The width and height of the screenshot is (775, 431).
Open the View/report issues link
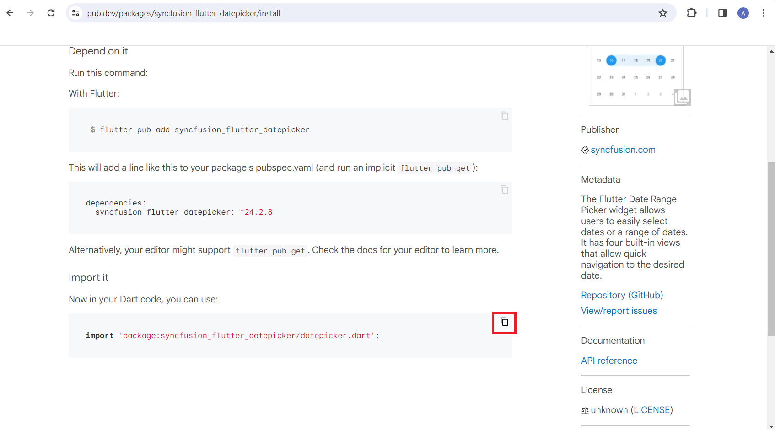pos(619,311)
